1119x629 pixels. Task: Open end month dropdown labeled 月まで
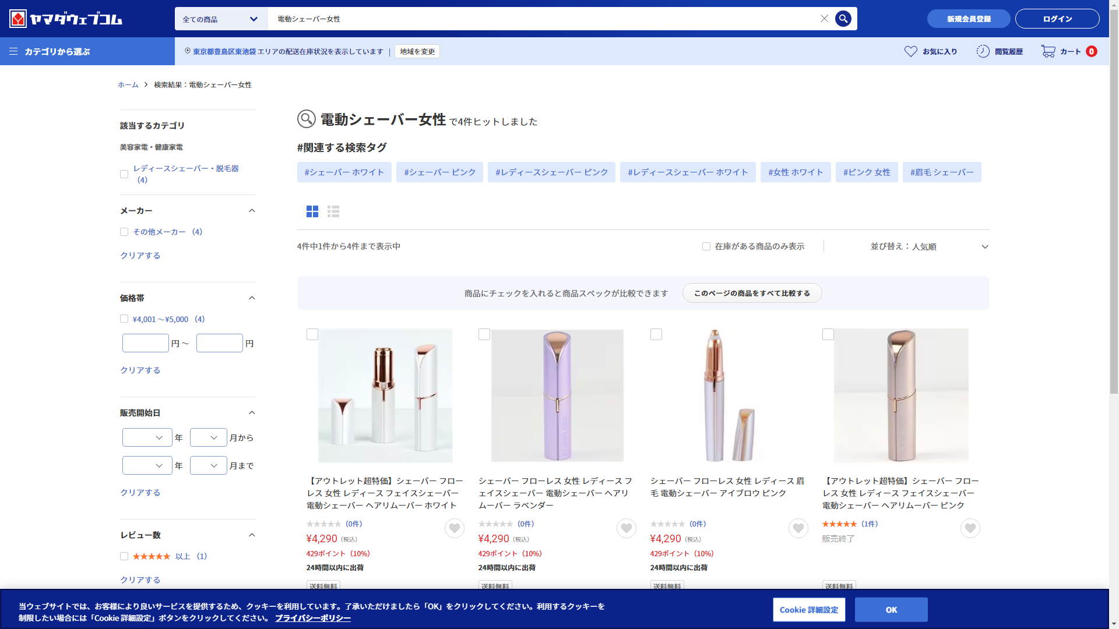click(209, 465)
